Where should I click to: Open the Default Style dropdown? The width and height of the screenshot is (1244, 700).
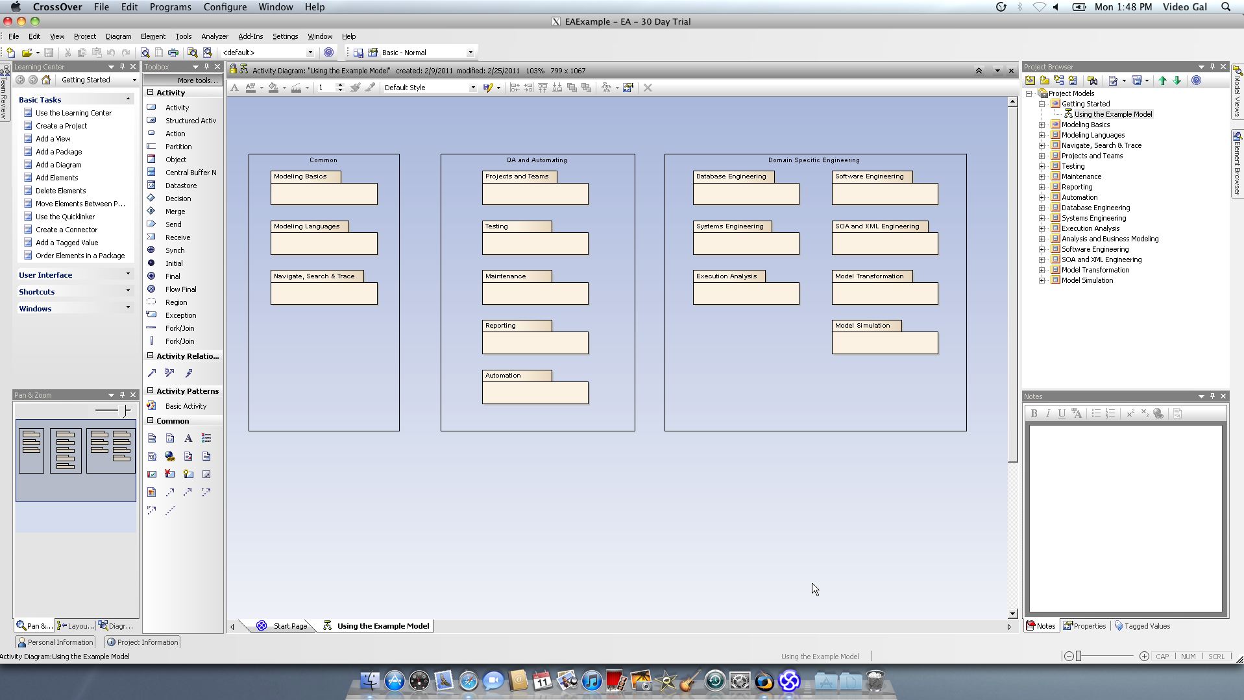click(472, 88)
